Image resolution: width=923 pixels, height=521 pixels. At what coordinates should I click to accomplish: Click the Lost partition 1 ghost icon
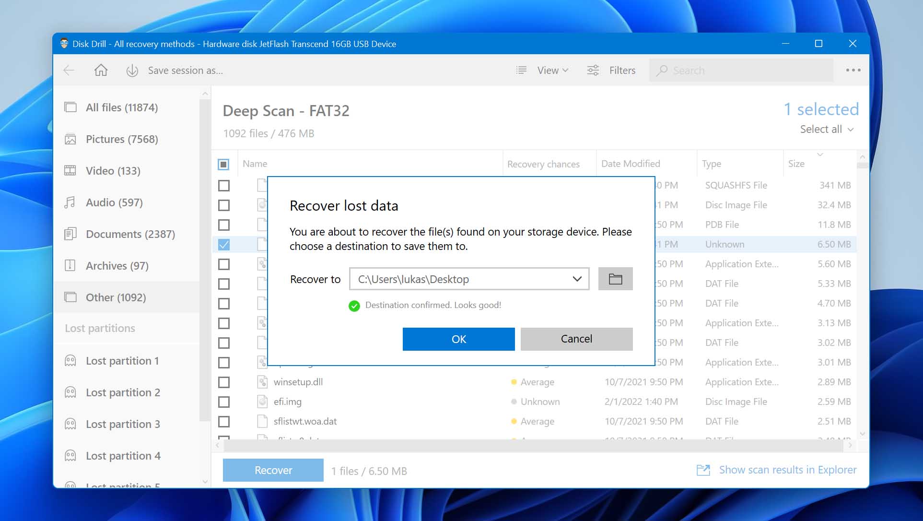[x=70, y=361]
